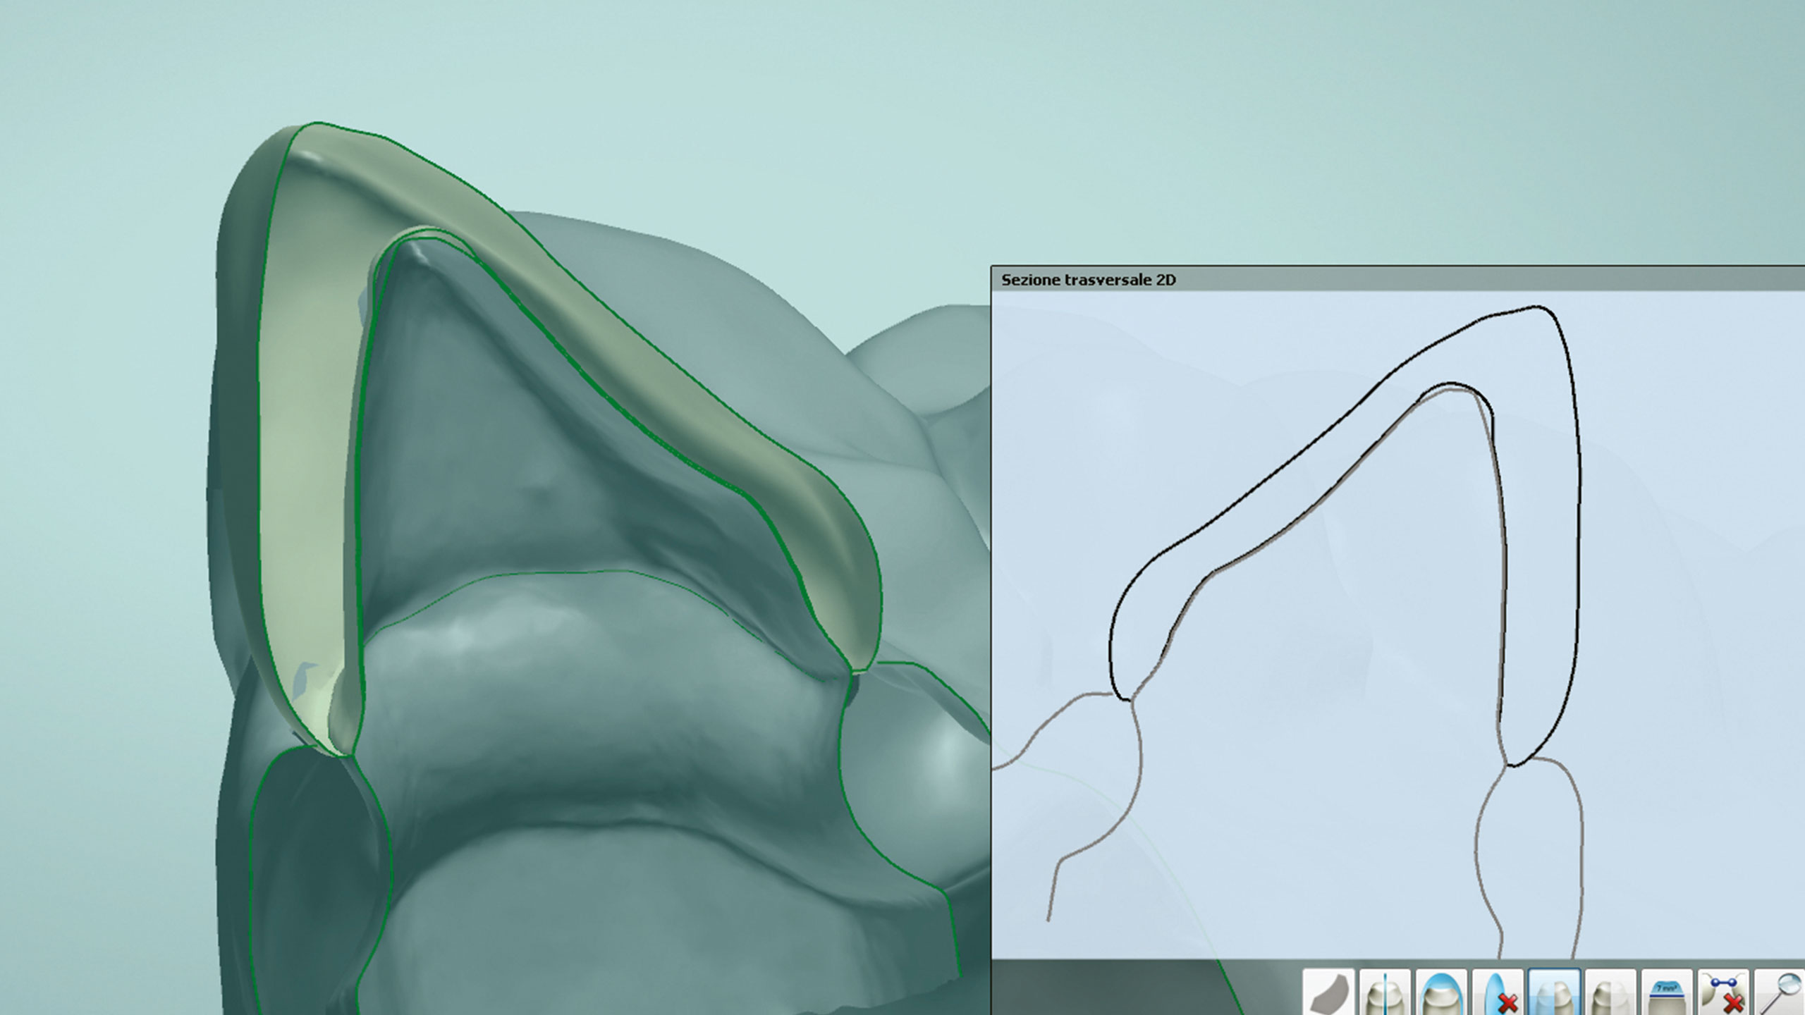This screenshot has height=1015, width=1805.
Task: Click the magnifying glass zoom icon
Action: 1781,993
